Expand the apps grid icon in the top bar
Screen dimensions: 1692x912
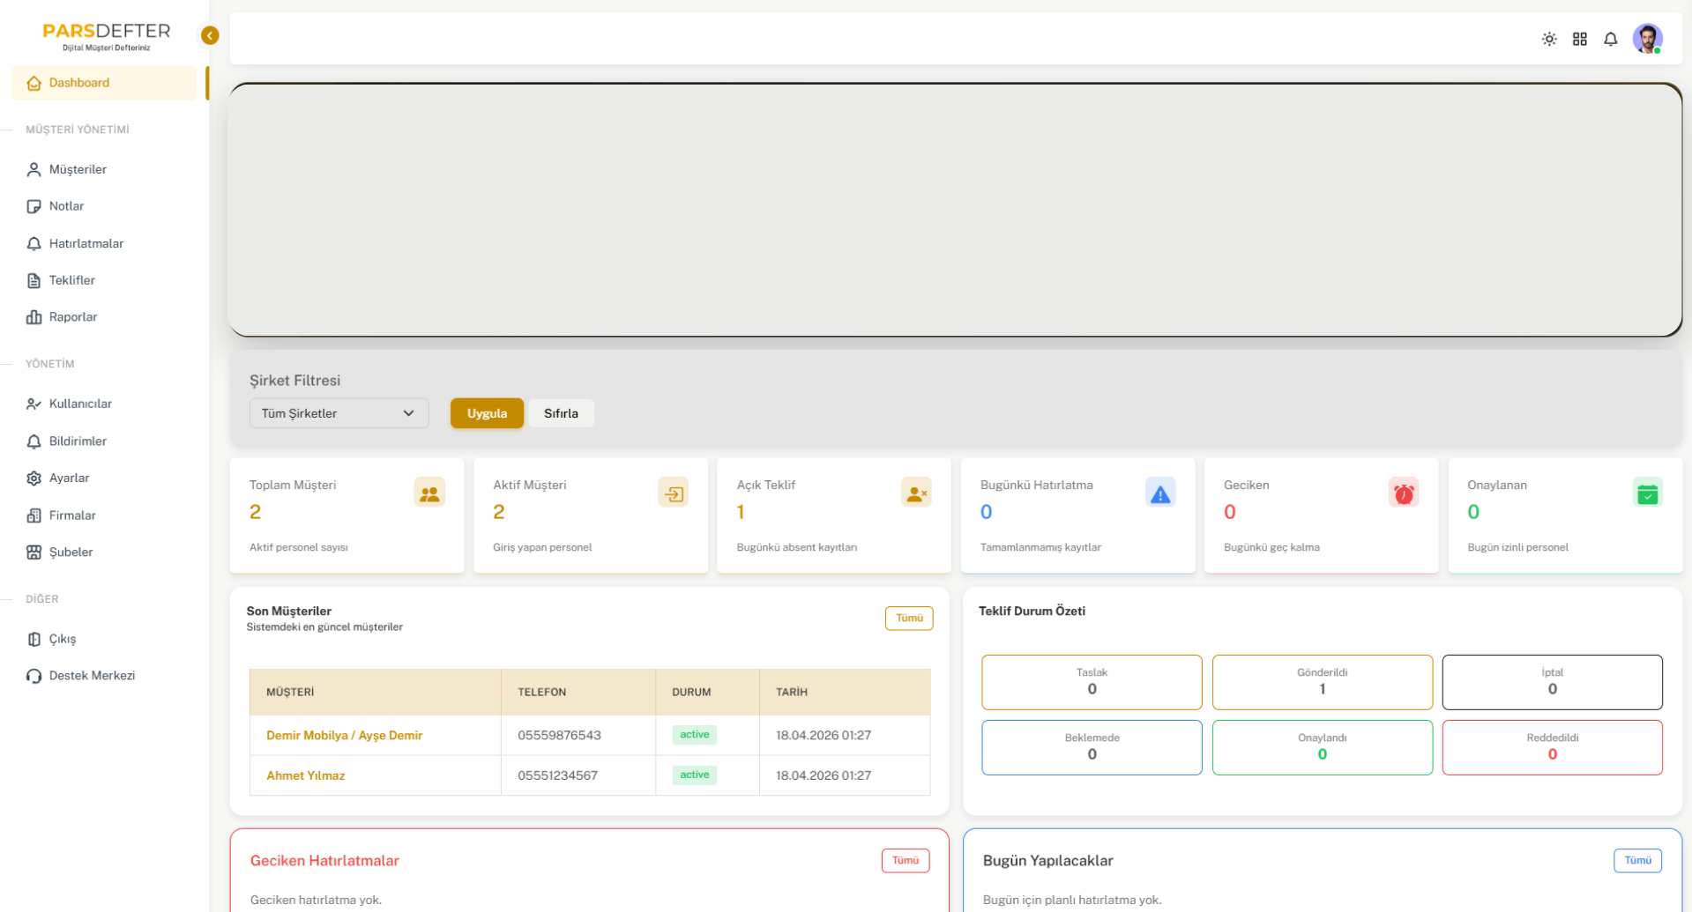pyautogui.click(x=1580, y=39)
